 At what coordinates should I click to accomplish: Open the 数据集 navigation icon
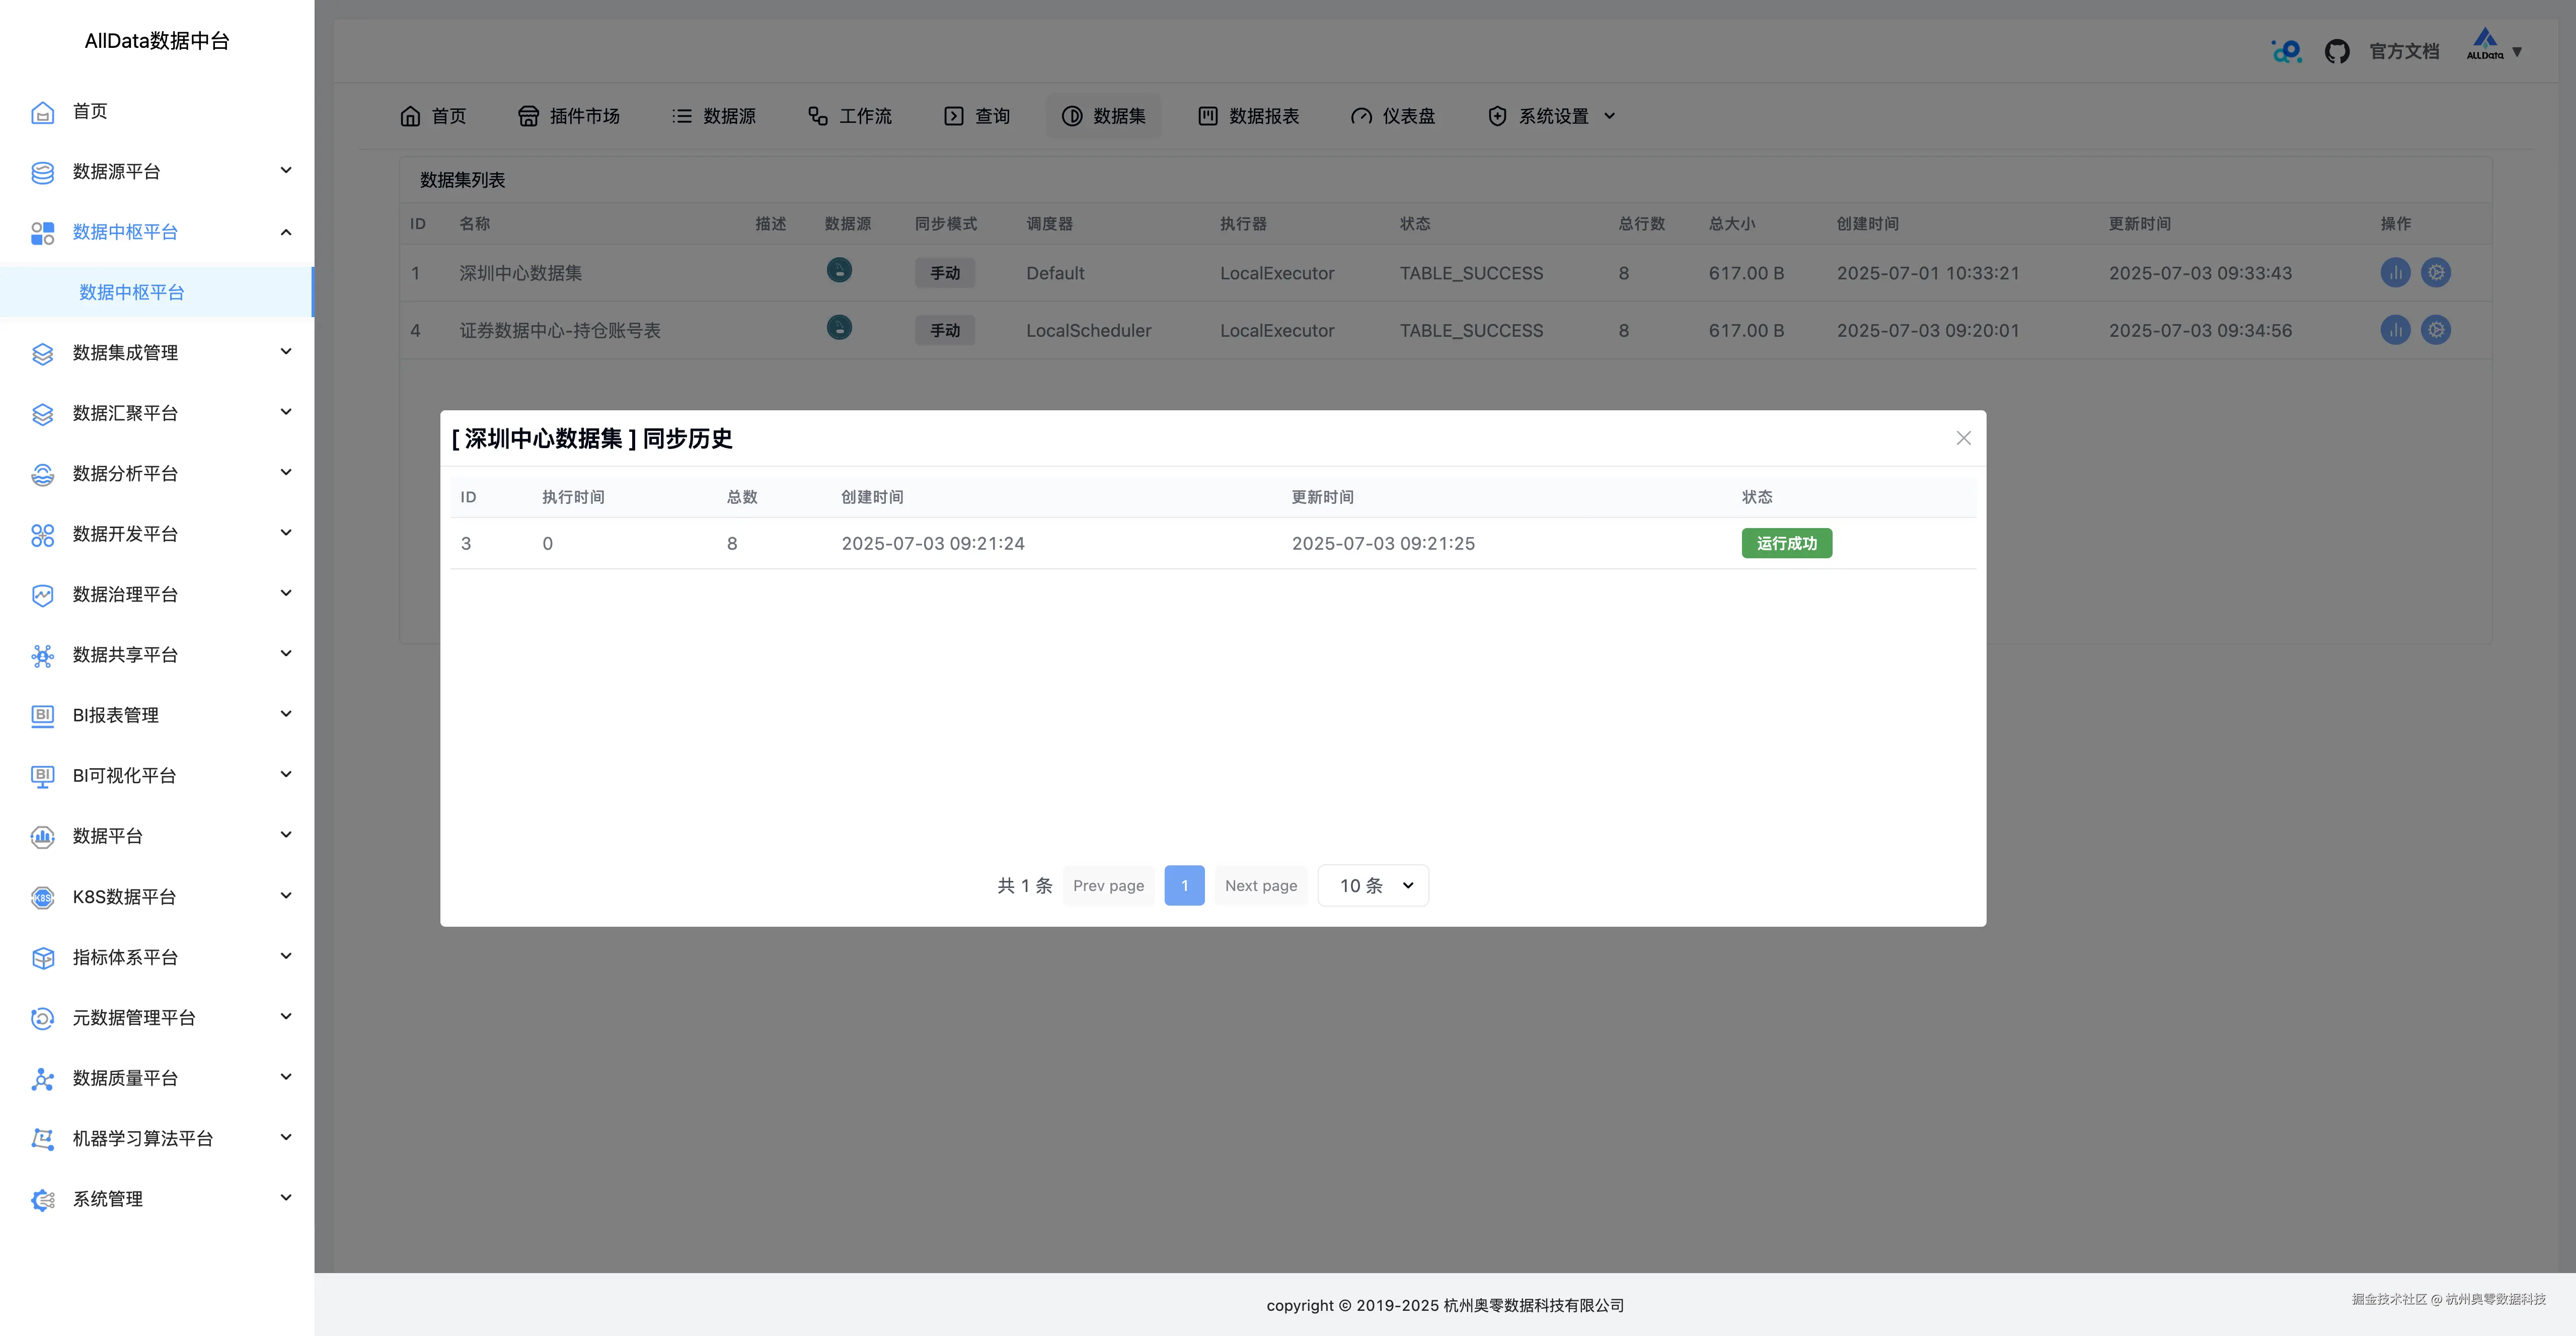[1071, 116]
